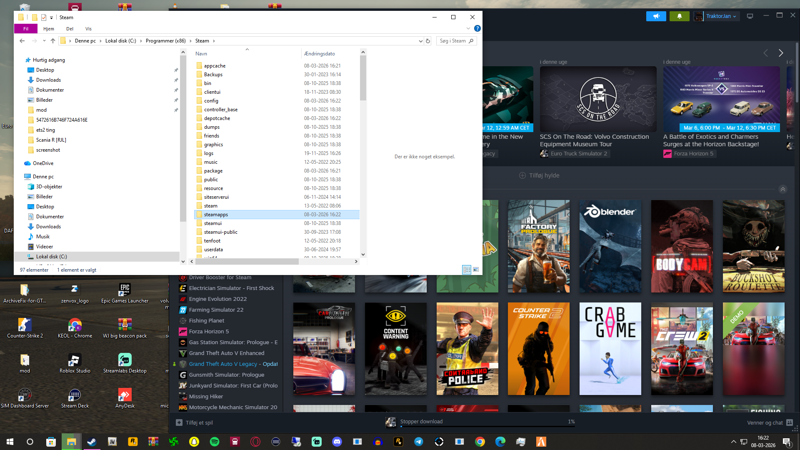Select the steamapps folder
800x450 pixels.
click(216, 215)
